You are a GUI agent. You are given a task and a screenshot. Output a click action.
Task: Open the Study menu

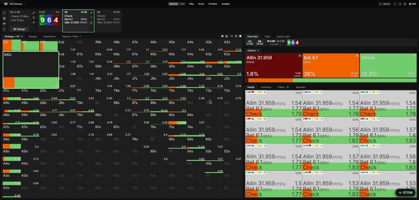[201, 4]
